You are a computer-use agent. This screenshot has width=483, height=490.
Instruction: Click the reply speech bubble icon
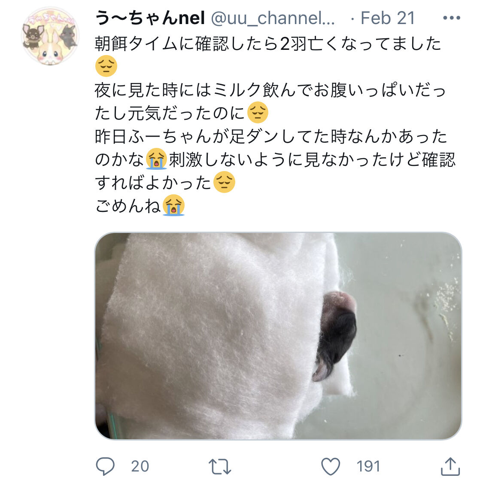point(105,466)
